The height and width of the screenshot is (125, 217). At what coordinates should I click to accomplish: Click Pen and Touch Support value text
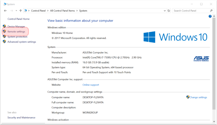(x=107, y=72)
